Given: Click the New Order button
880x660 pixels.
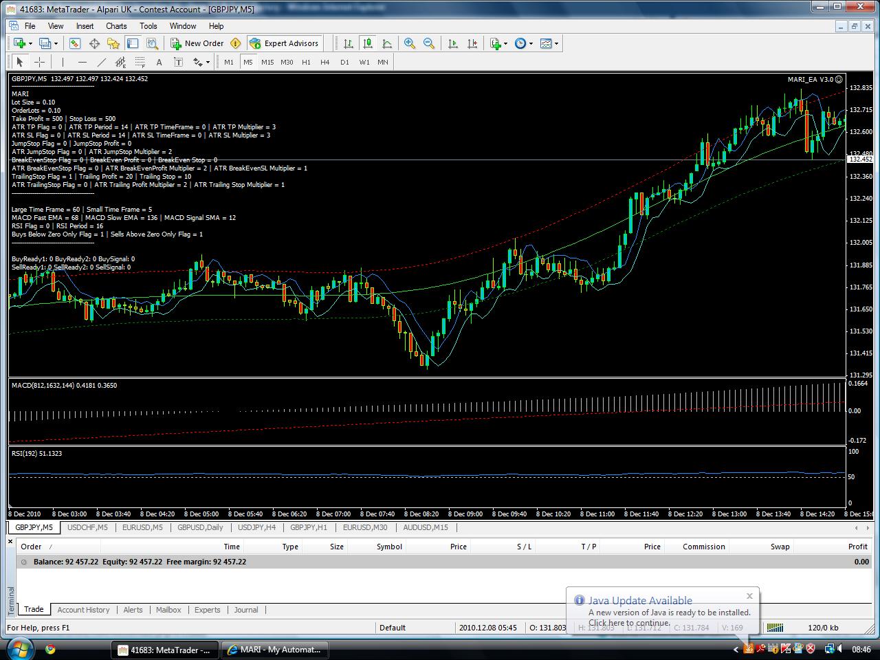Looking at the screenshot, I should tap(197, 43).
